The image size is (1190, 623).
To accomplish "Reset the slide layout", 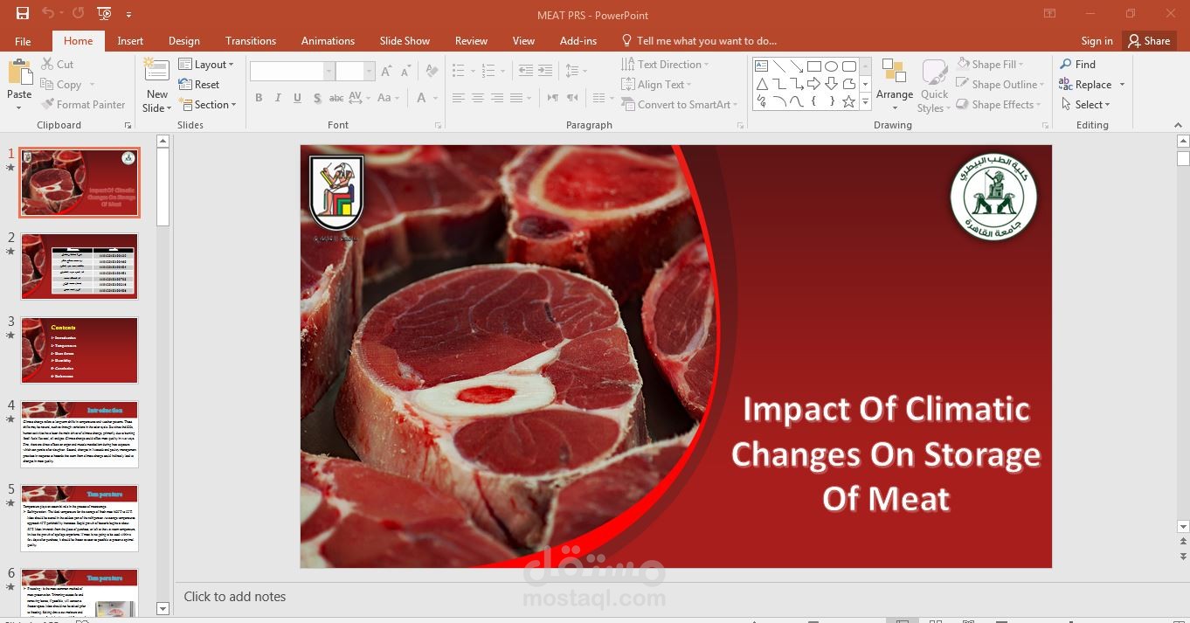I will pyautogui.click(x=199, y=85).
